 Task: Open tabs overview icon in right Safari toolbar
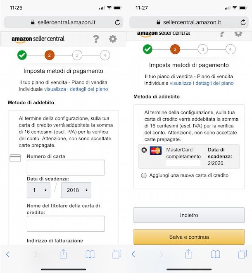tap(242, 254)
